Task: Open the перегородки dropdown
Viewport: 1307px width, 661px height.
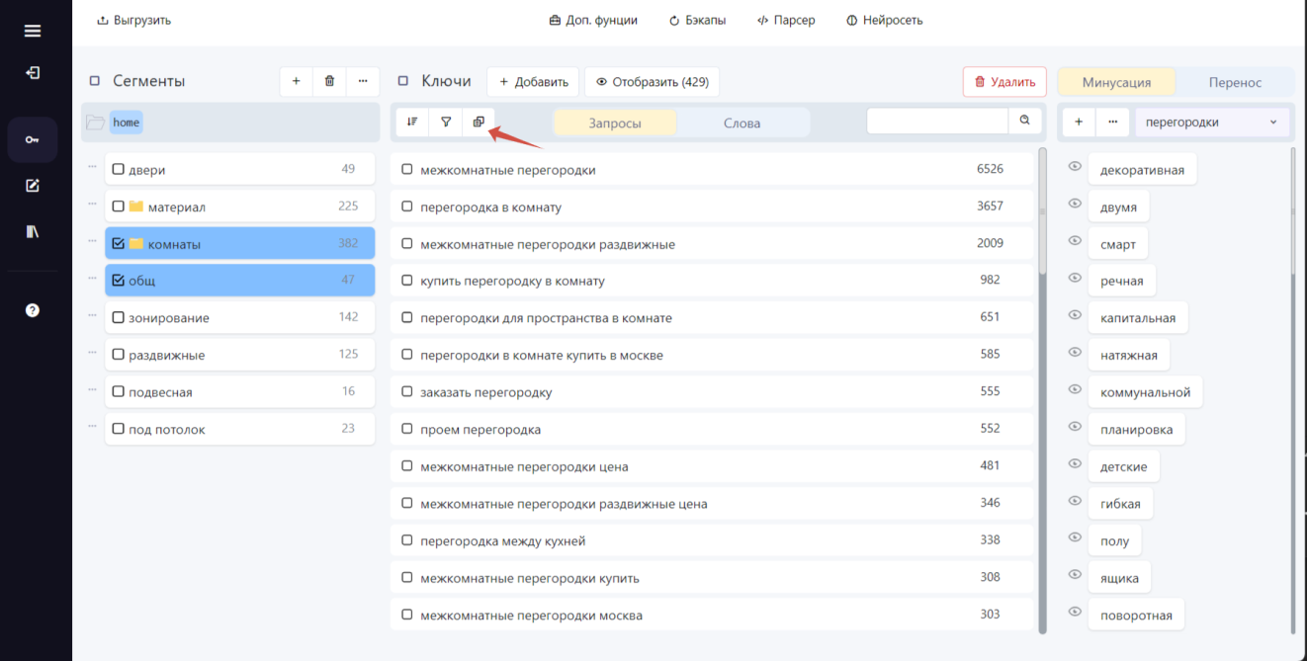Action: (1212, 123)
